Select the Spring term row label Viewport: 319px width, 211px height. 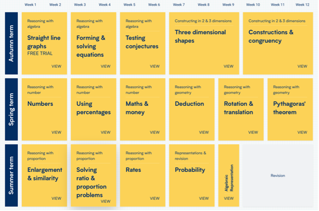tap(11, 109)
